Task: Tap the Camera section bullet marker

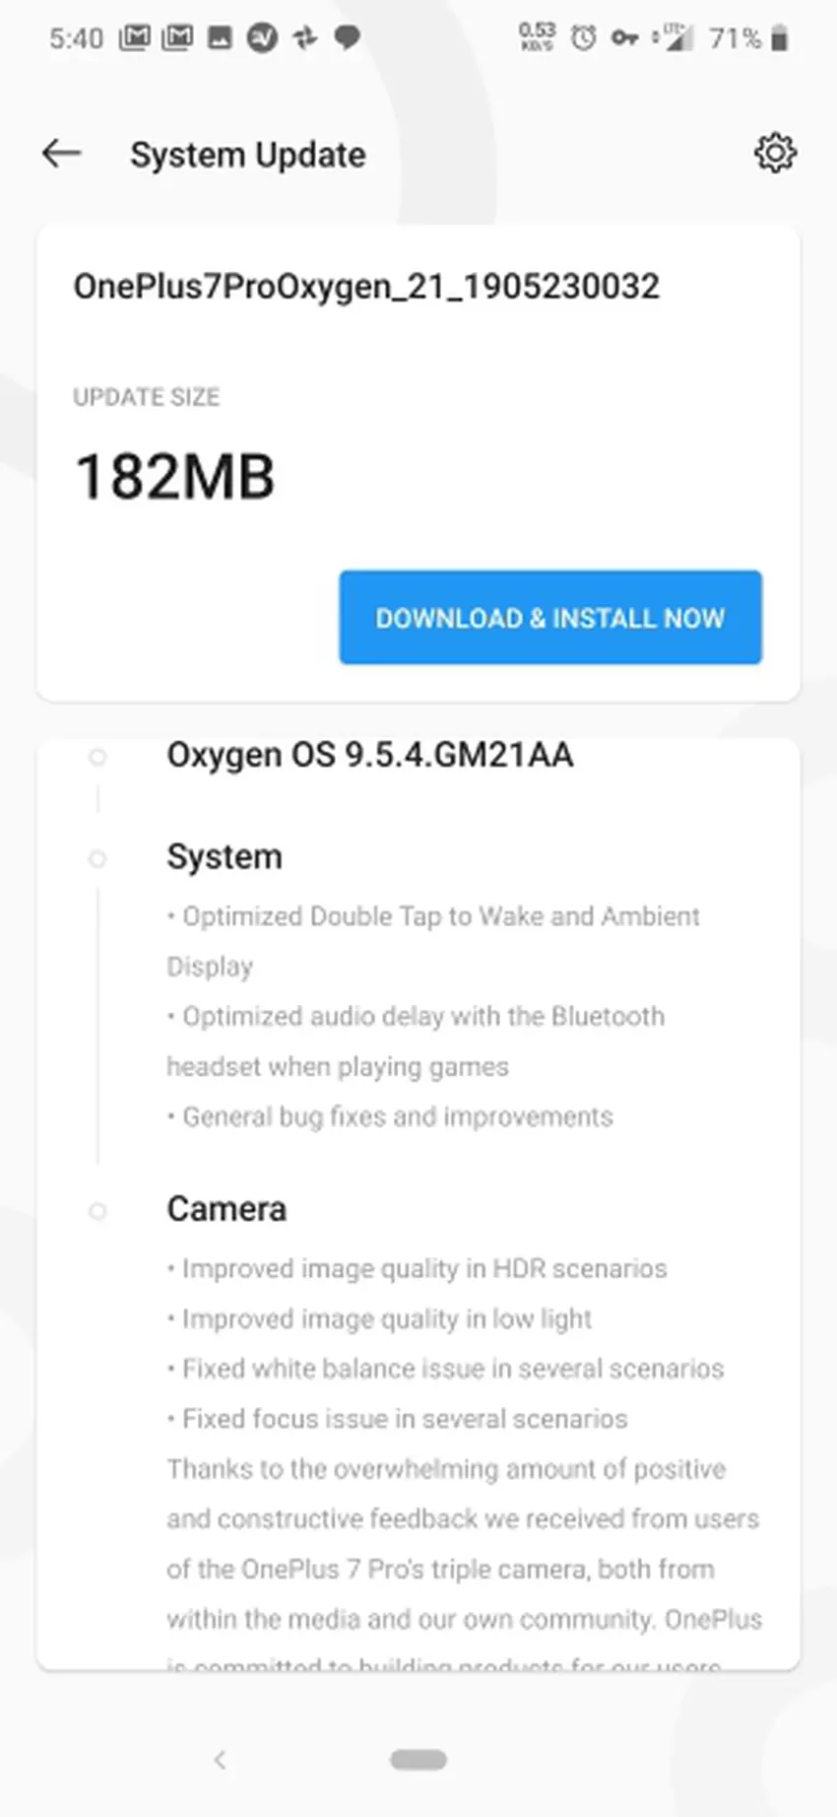Action: [97, 1210]
